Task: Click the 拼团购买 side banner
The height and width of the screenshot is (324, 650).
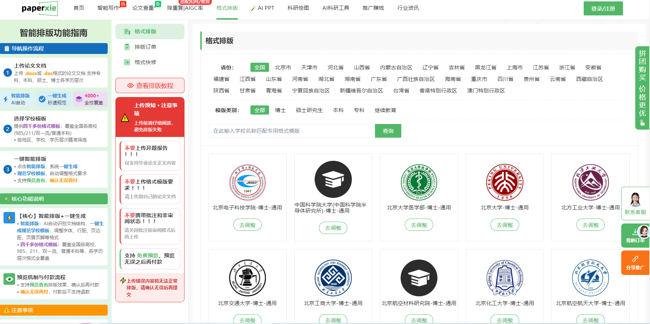Action: click(x=642, y=88)
